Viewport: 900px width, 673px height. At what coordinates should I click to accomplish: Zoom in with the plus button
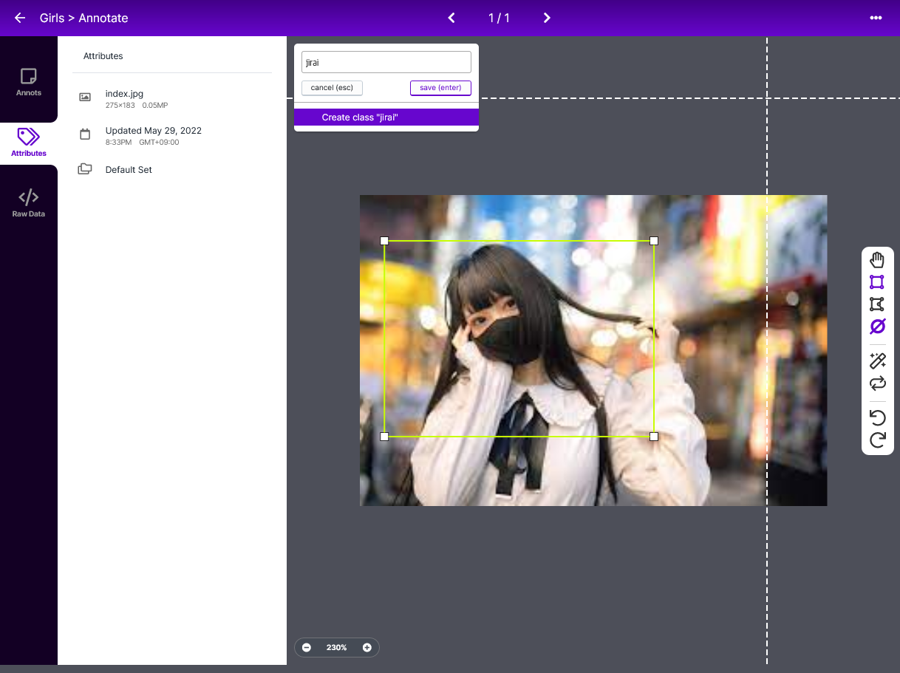point(367,648)
